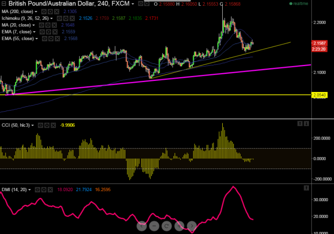The width and height of the screenshot is (334, 234).
Task: Expand MA (20, close) dropdown arrow
Action: (x=33, y=26)
